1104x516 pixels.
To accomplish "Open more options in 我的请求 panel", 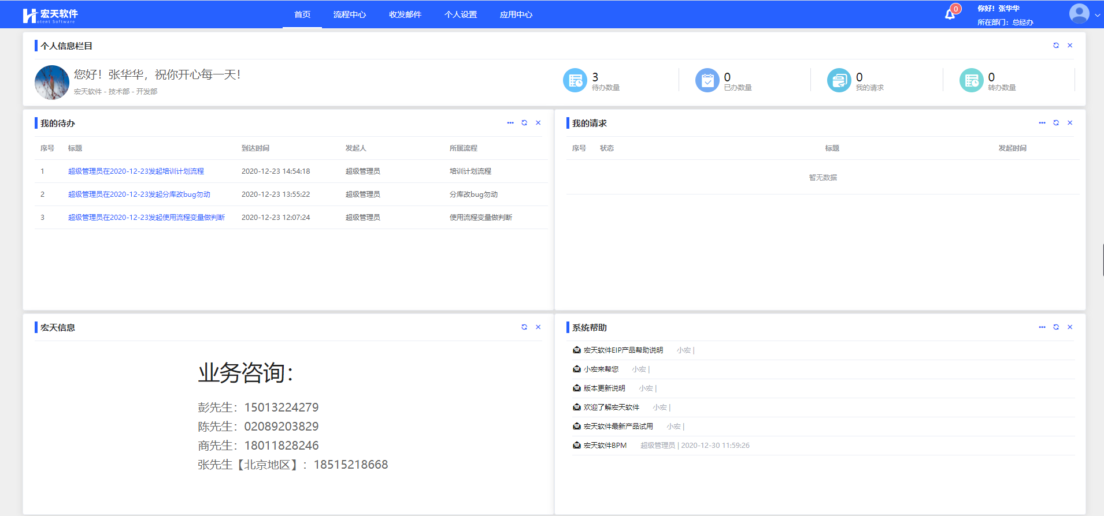I will (x=1042, y=123).
